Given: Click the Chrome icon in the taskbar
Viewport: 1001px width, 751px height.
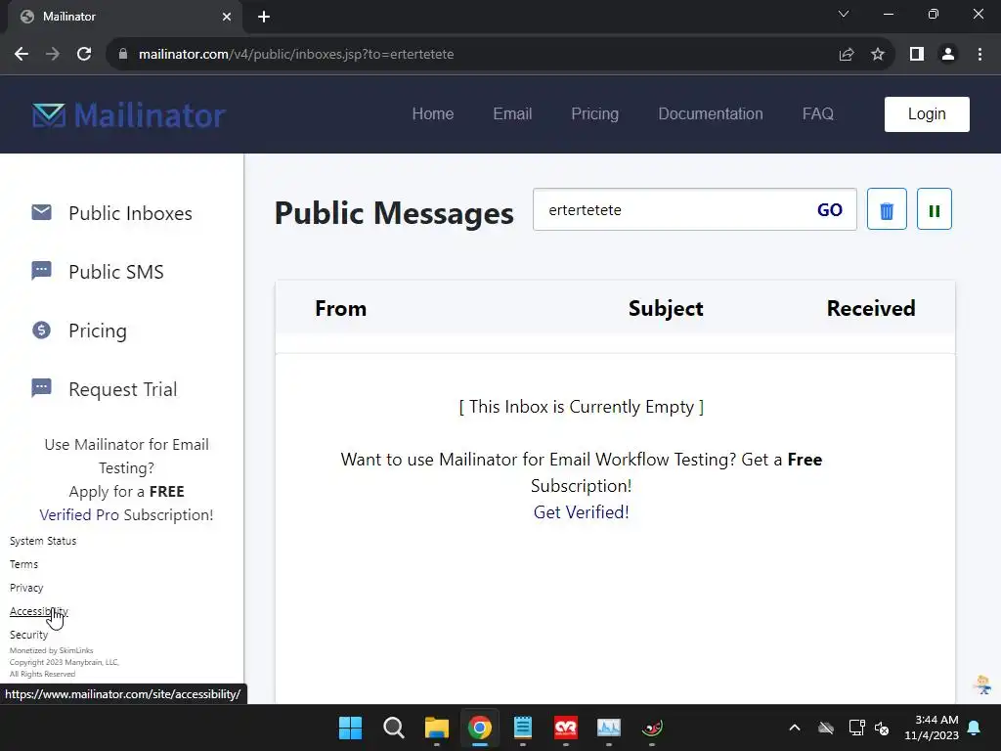Looking at the screenshot, I should [479, 728].
